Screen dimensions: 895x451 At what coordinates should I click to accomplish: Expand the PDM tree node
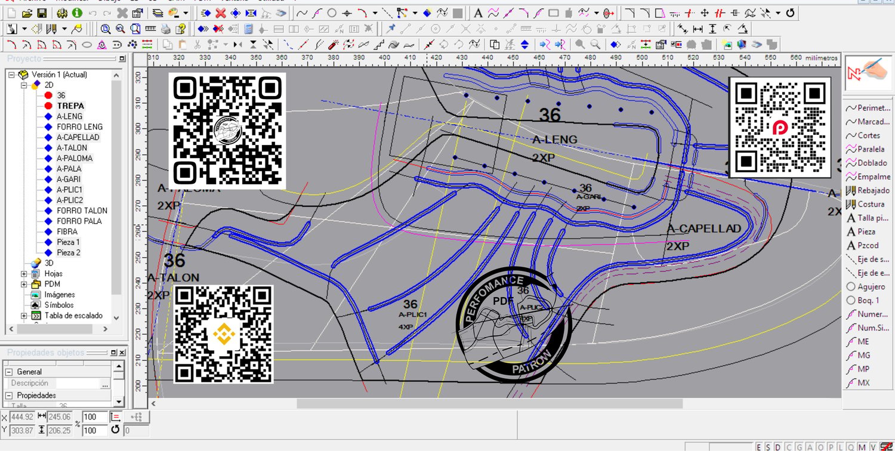pos(24,284)
